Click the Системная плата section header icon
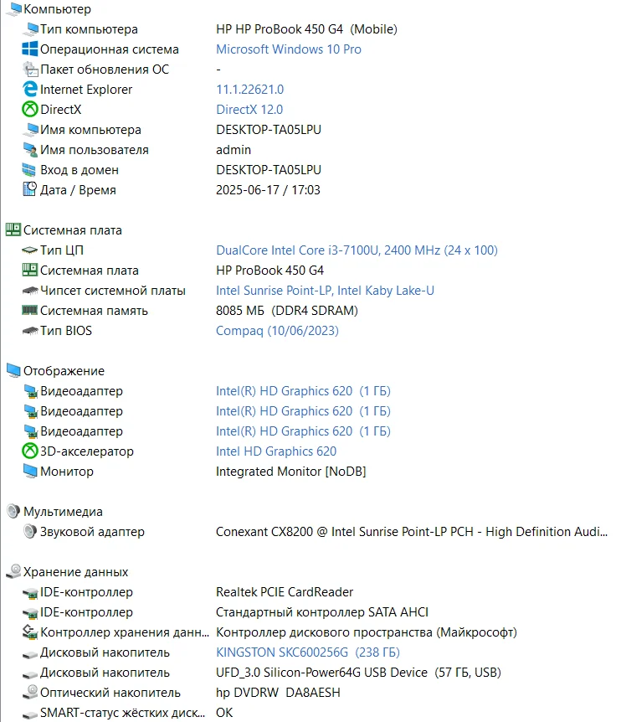The height and width of the screenshot is (722, 621). tap(13, 229)
